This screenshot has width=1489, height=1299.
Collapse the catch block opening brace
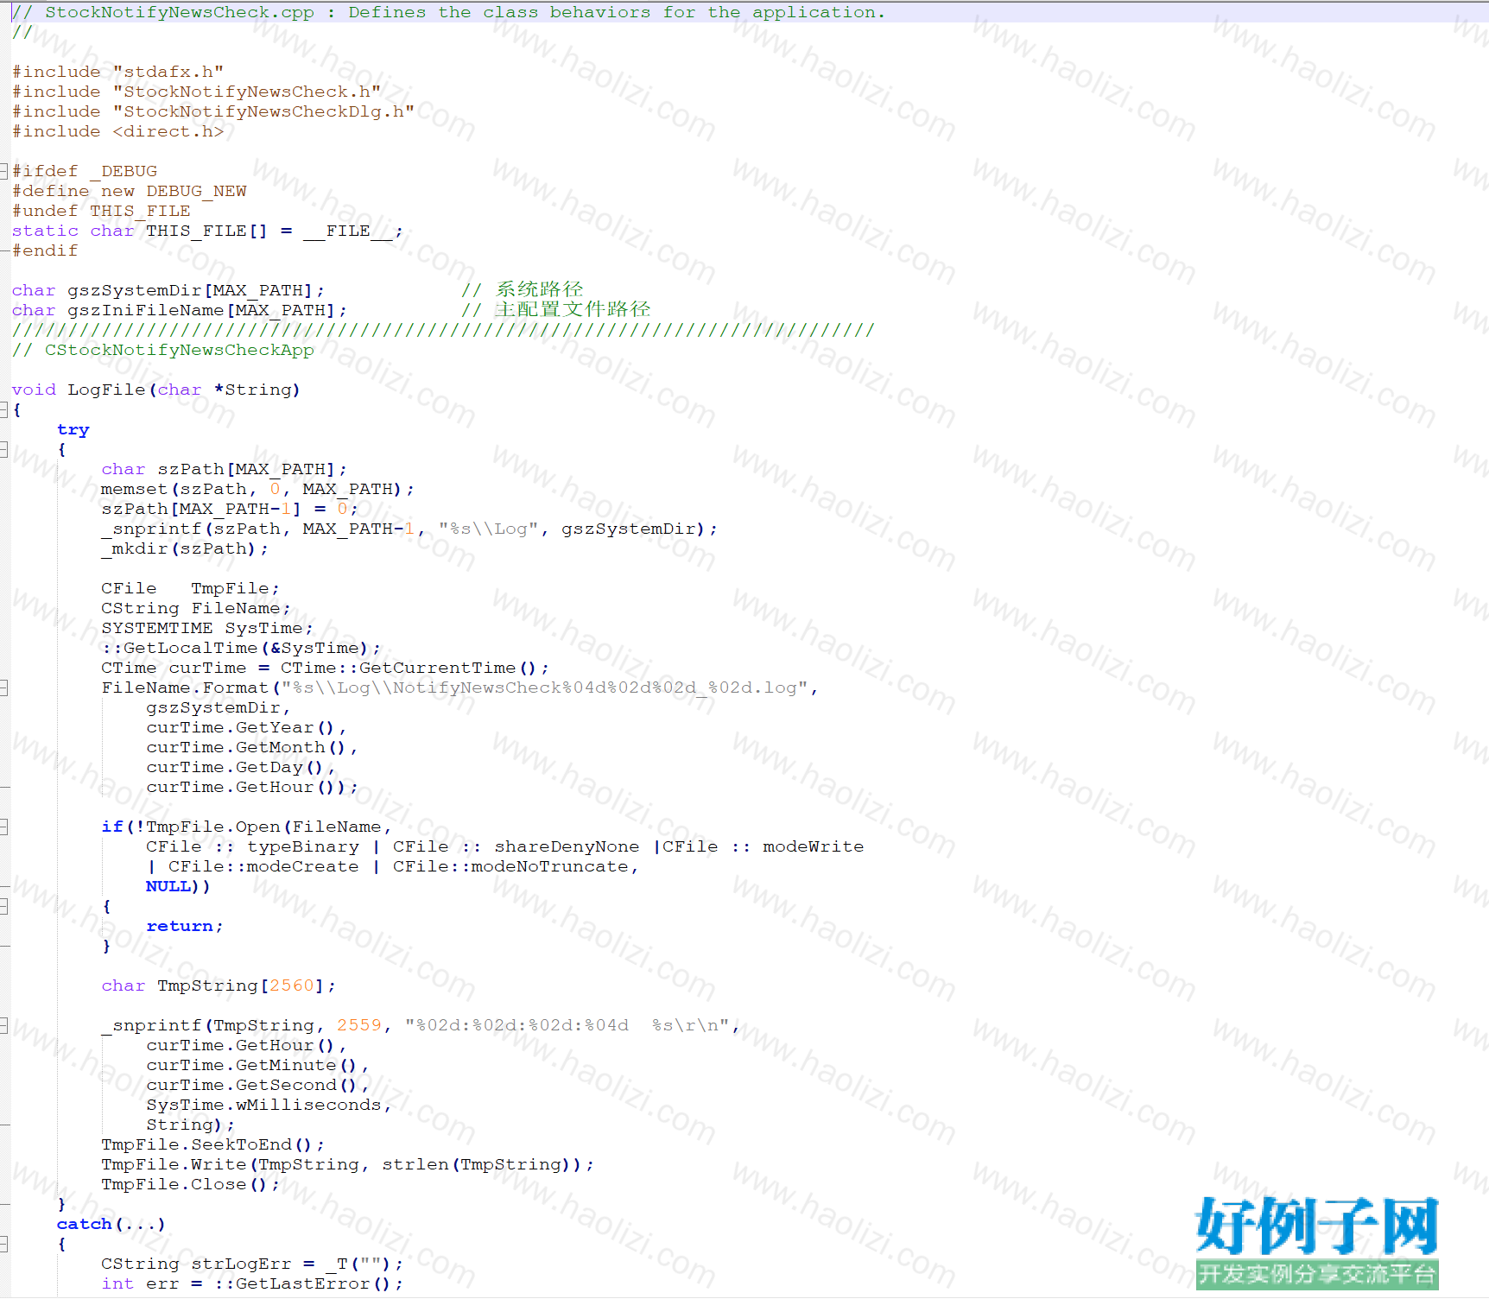click(x=4, y=1244)
